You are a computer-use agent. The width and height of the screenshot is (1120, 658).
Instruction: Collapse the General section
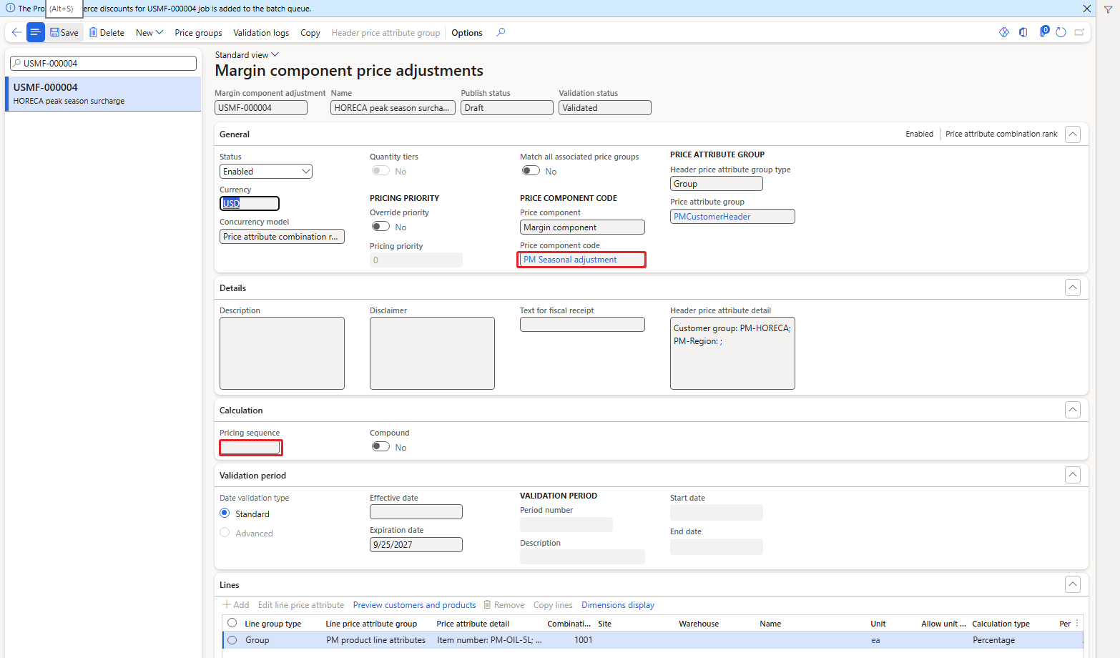tap(1072, 134)
